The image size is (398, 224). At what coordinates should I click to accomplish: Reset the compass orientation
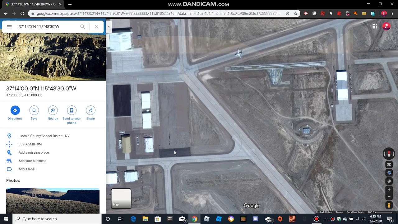click(389, 154)
